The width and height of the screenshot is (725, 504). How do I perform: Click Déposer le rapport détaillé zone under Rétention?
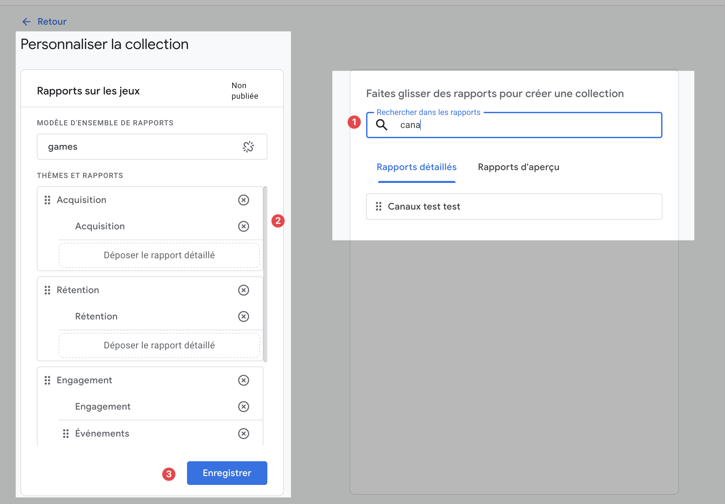[x=159, y=345]
